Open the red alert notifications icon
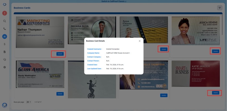The width and height of the screenshot is (227, 111). (5, 13)
